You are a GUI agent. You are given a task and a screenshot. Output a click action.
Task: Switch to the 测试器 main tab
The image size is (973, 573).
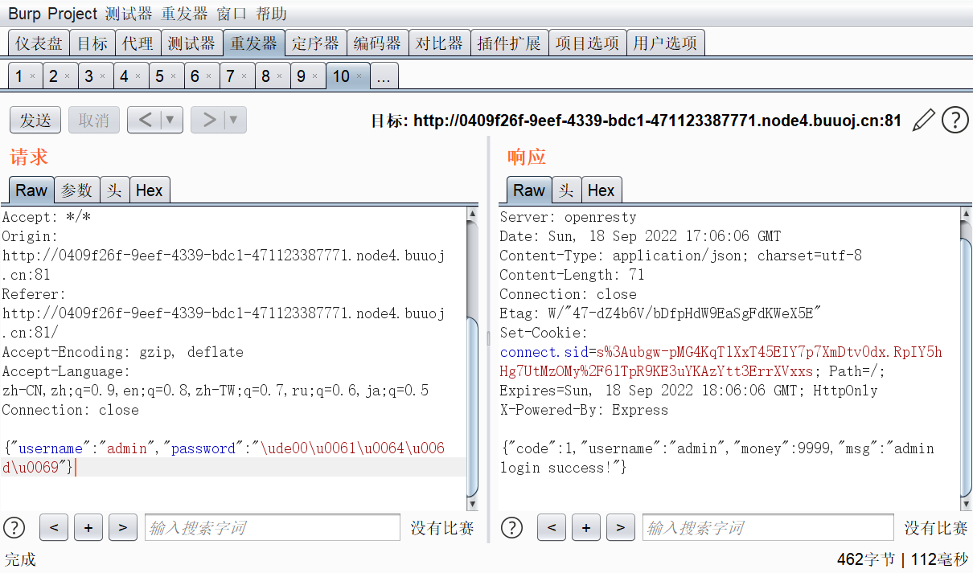[191, 43]
